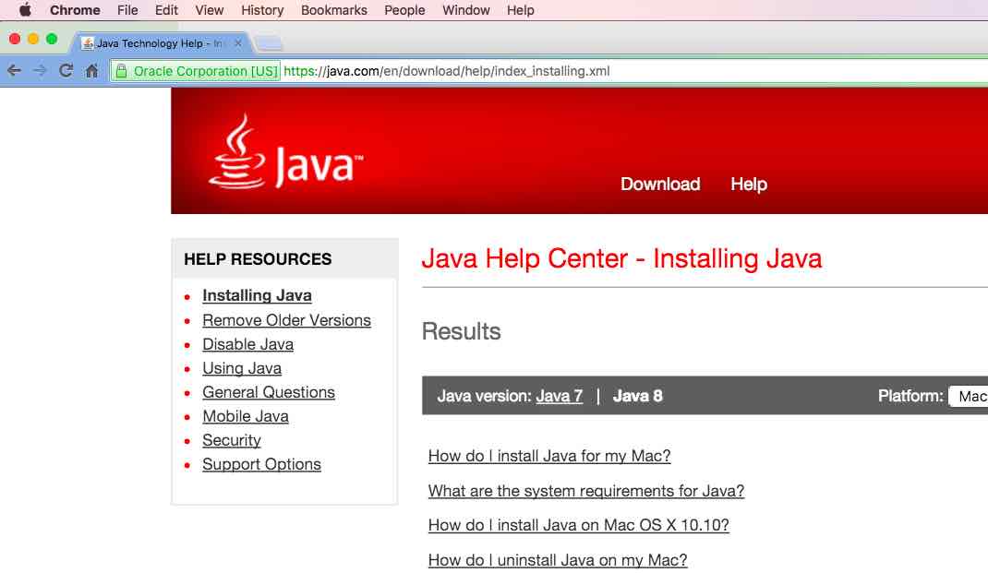Screen dimensions: 988x573
Task: Open 'What are the system requirements for Java?'
Action: click(586, 491)
